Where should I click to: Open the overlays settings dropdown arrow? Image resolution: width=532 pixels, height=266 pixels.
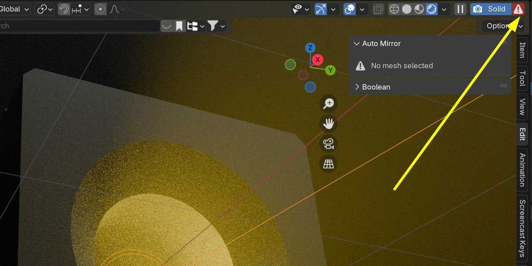pos(363,9)
